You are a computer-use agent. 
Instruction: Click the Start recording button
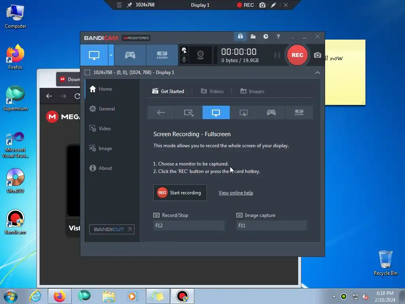pos(180,193)
